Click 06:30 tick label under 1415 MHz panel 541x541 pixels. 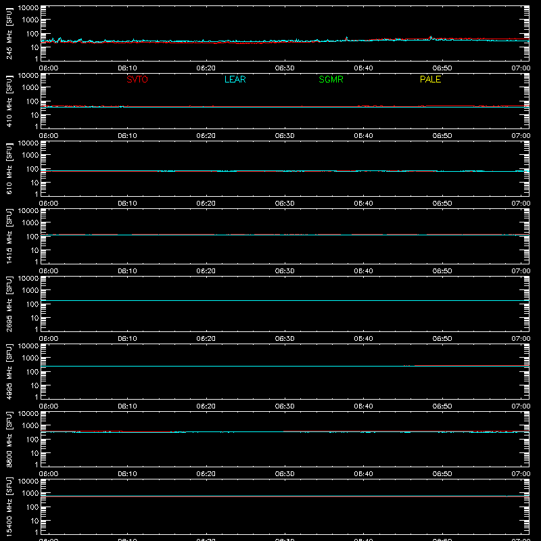coord(285,271)
